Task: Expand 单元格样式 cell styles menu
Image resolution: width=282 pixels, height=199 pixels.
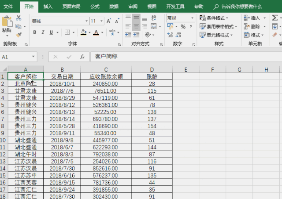Action: tap(216, 35)
